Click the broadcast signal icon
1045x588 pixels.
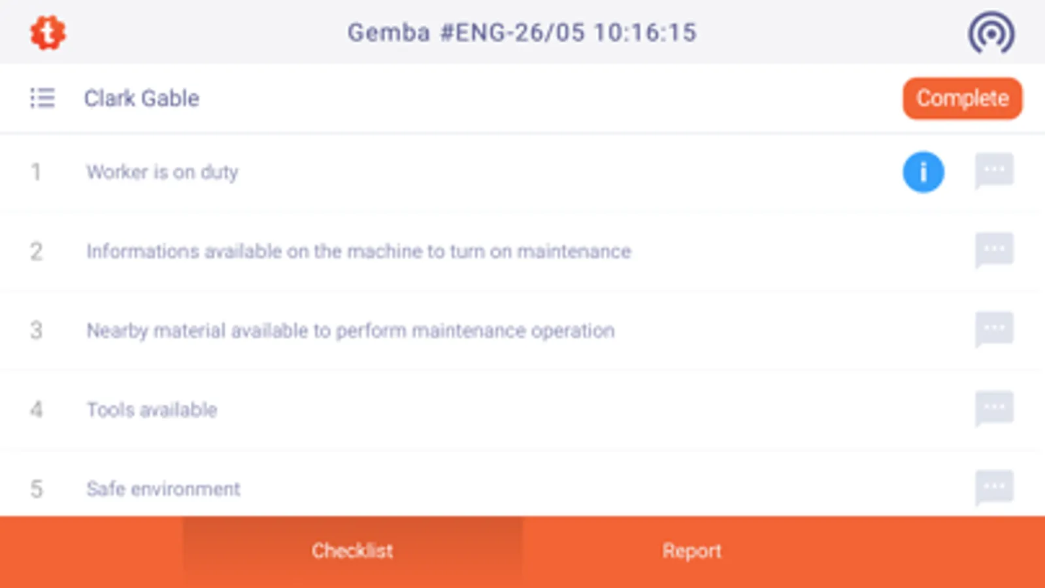pyautogui.click(x=991, y=33)
